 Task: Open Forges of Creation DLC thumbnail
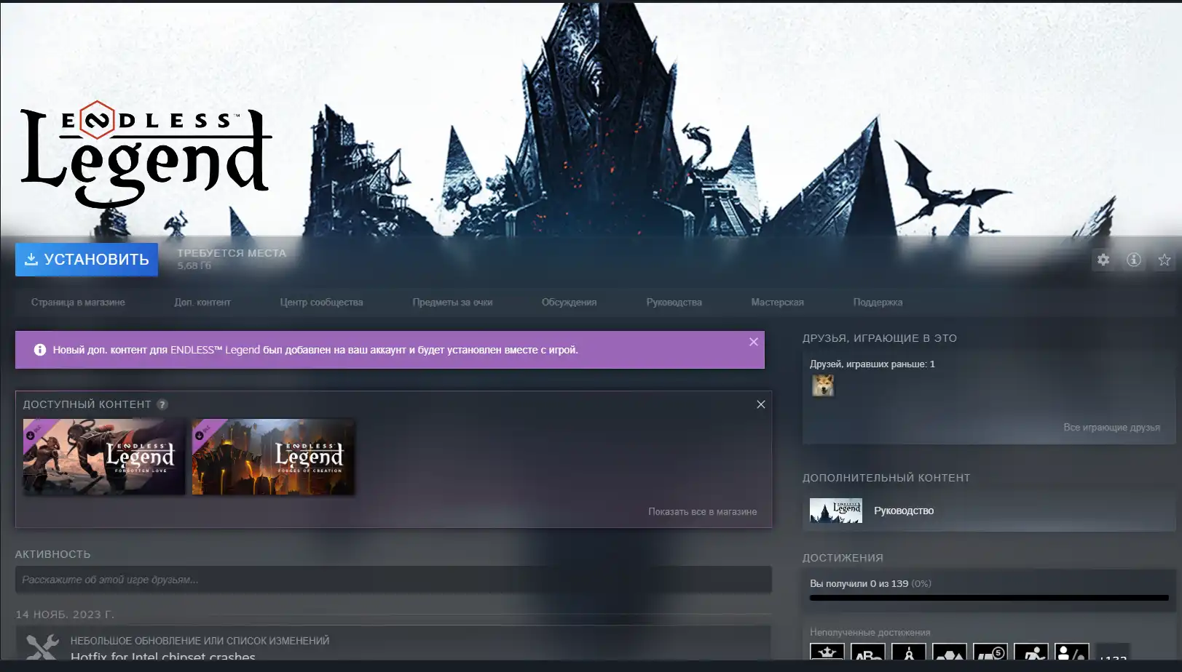273,457
